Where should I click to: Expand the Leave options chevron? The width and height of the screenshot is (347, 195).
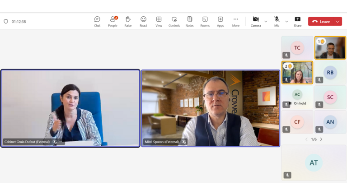coord(338,22)
